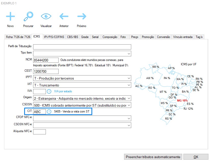Image resolution: width=213 pixels, height=164 pixels.
Task: Open Procurar magnifier search icon
Action: pyautogui.click(x=28, y=16)
